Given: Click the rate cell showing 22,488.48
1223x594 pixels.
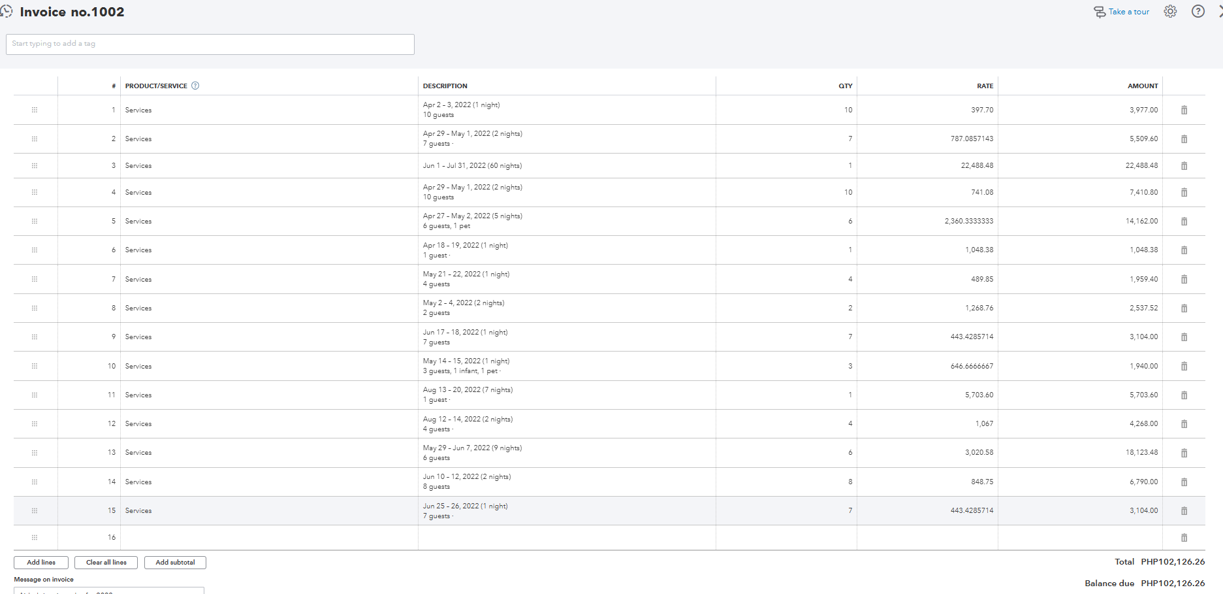Looking at the screenshot, I should tap(927, 166).
